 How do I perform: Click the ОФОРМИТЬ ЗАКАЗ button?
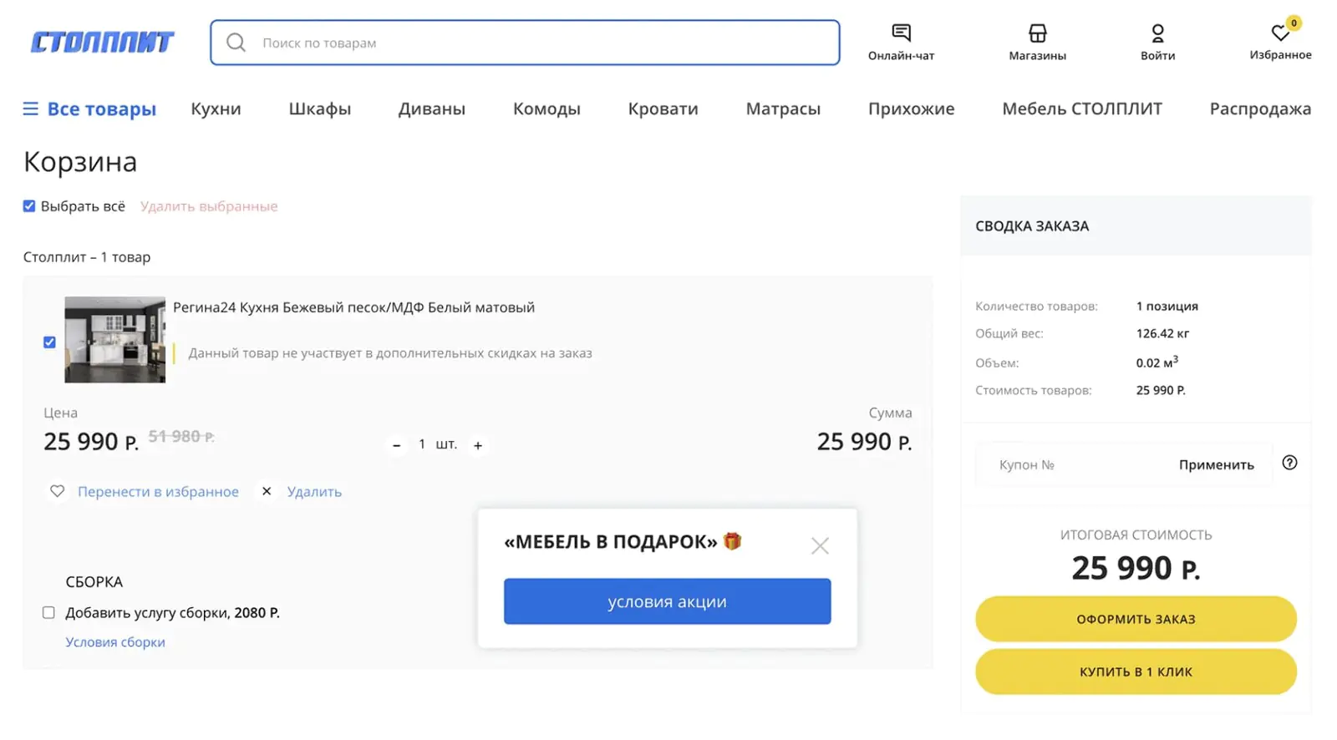(x=1136, y=619)
